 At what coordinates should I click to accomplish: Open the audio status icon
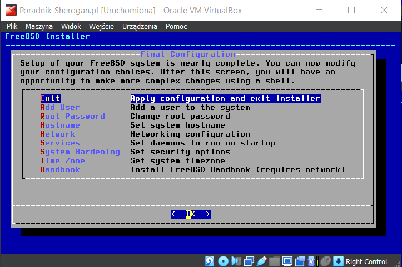(236, 261)
